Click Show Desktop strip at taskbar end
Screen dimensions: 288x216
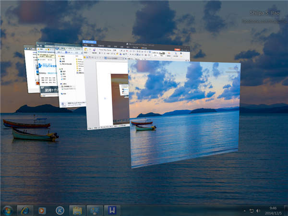click(286, 210)
